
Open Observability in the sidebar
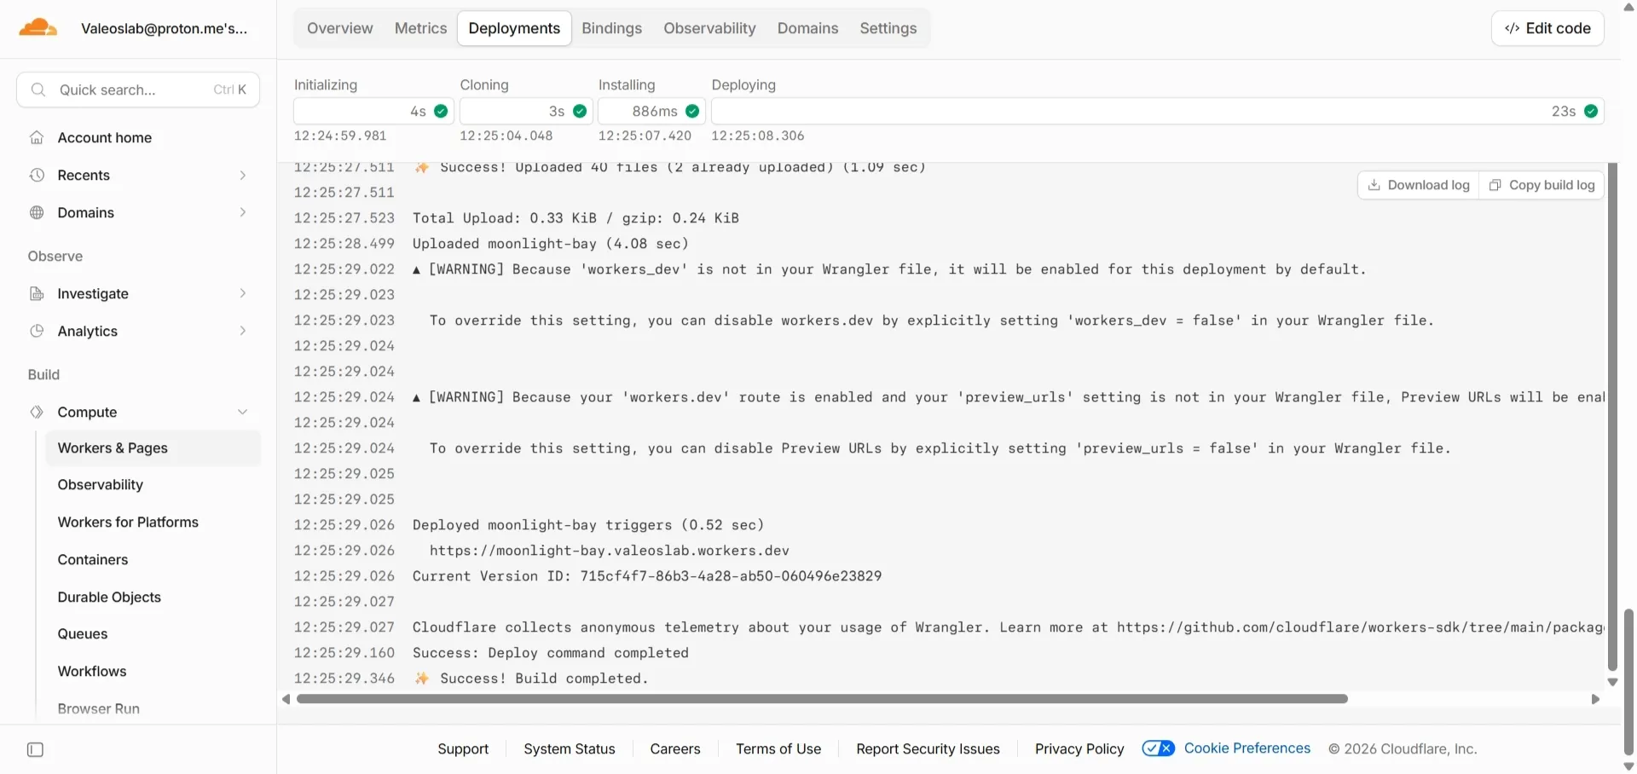point(101,484)
